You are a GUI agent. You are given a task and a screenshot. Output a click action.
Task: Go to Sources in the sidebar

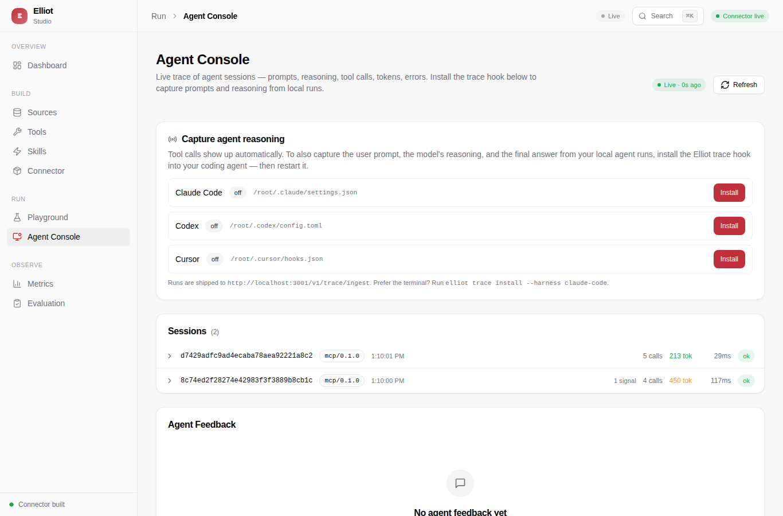pos(68,112)
